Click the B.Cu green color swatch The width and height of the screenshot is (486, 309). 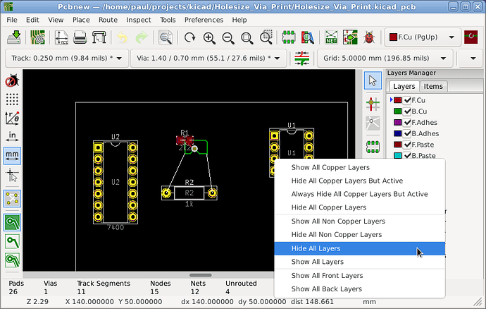[x=398, y=111]
